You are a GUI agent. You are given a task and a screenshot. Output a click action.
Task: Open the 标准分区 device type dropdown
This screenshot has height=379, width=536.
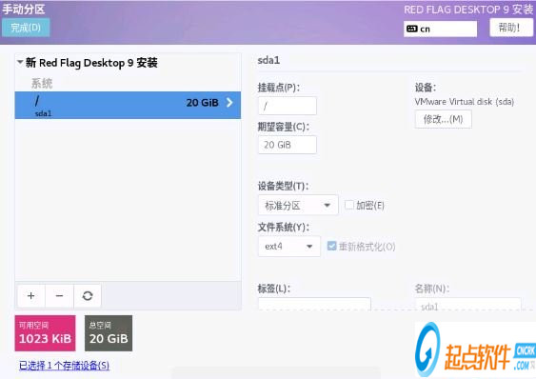coord(298,206)
